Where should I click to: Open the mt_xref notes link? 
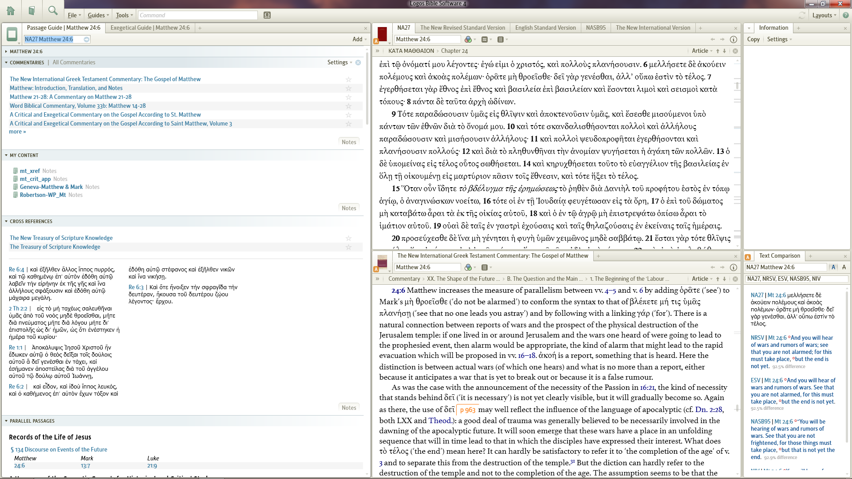pyautogui.click(x=30, y=171)
